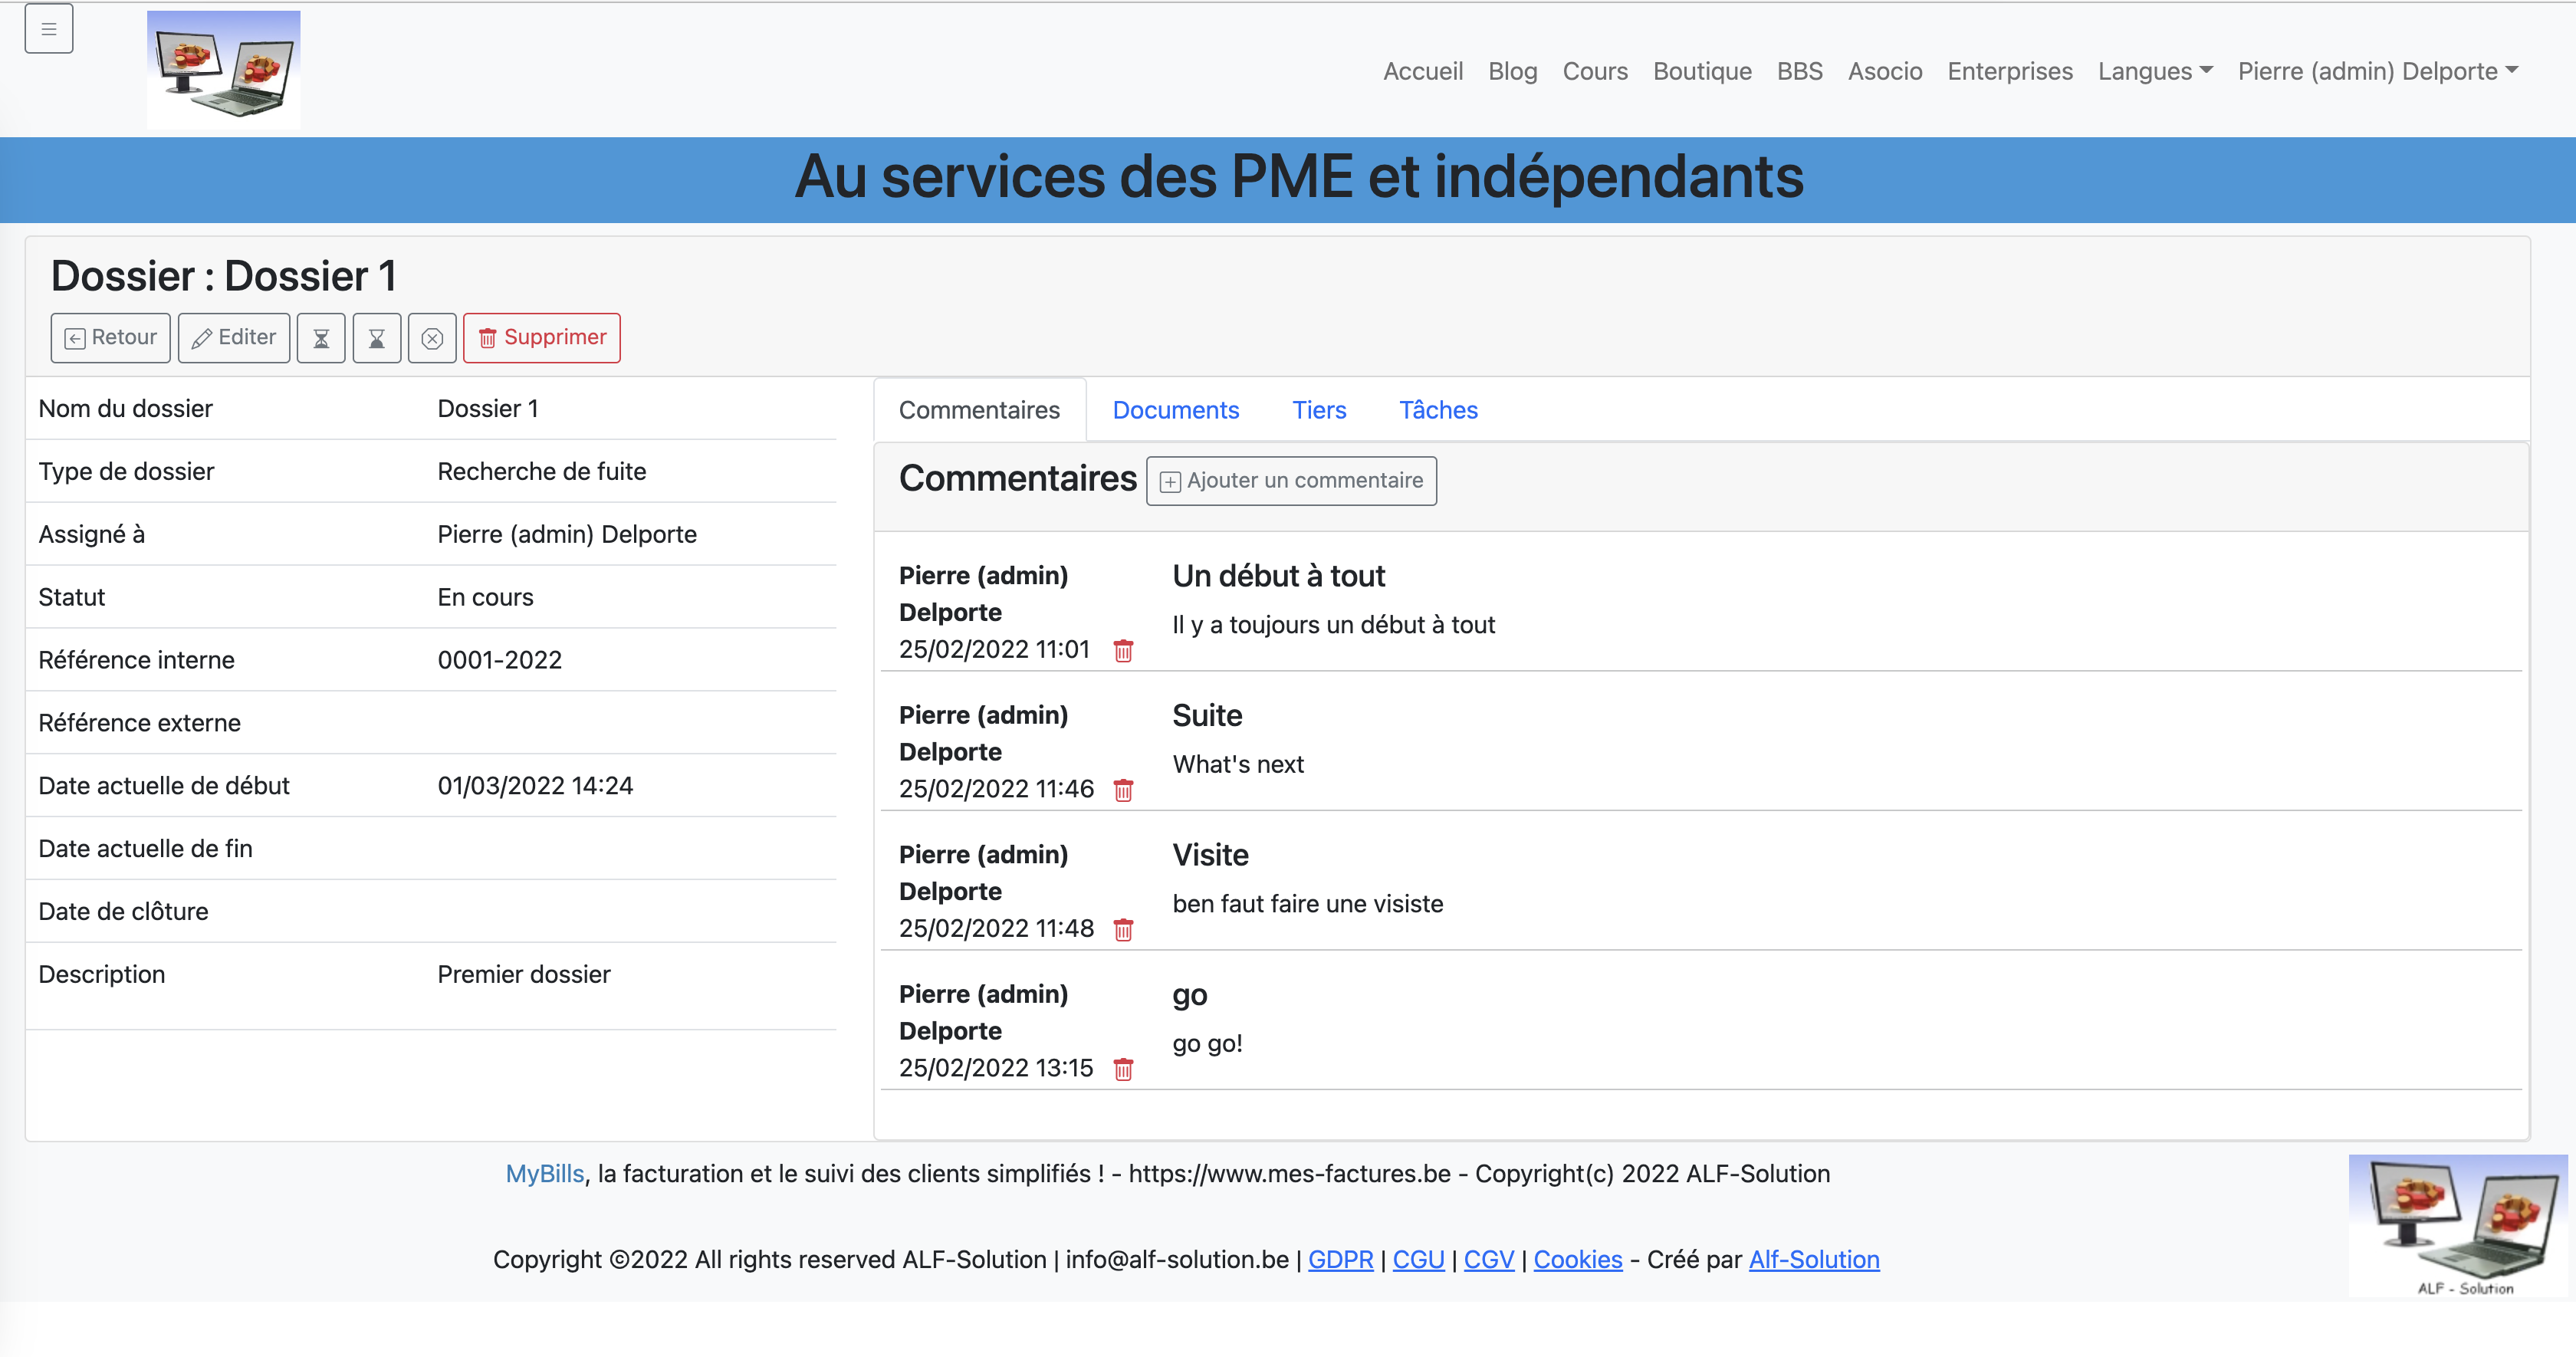Click the octagon X close-dossier button
Screen dimensions: 2576x1357
432,338
